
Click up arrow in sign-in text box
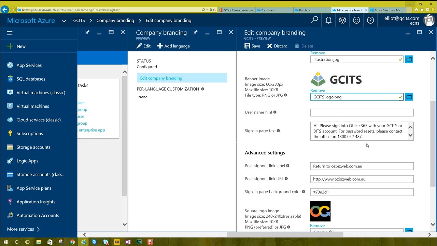410,127
